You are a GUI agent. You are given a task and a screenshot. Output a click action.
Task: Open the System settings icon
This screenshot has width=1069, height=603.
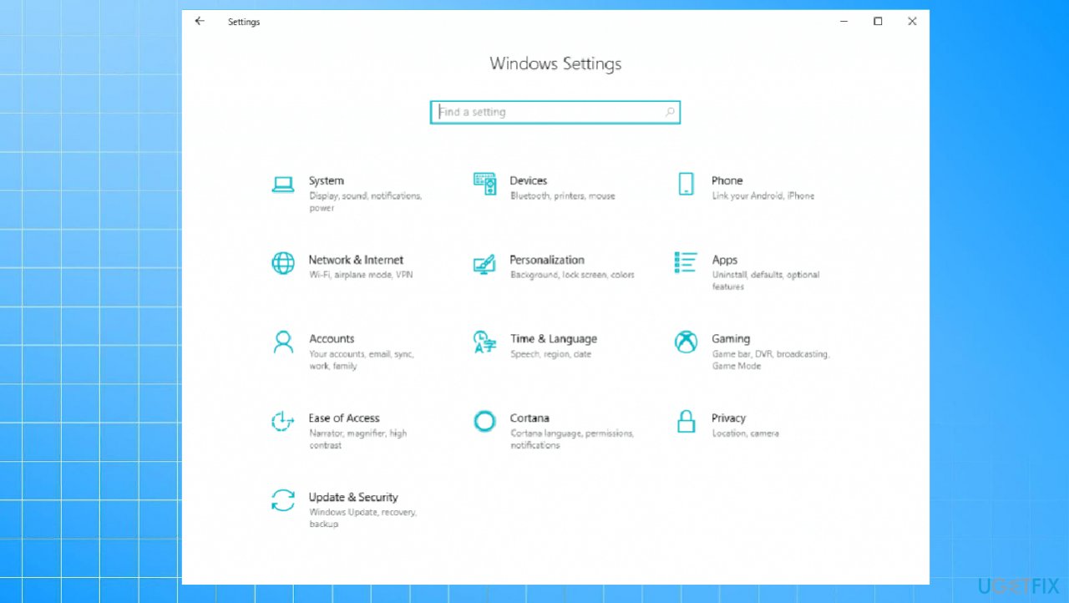283,185
